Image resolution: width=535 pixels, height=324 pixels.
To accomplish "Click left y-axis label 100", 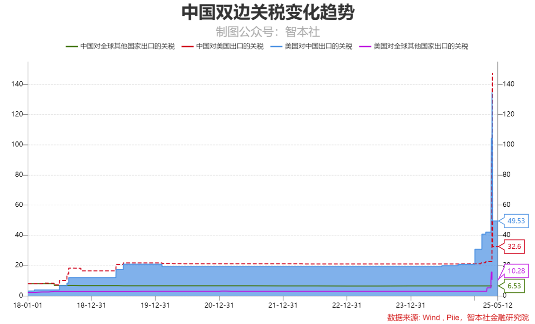I will coord(17,144).
